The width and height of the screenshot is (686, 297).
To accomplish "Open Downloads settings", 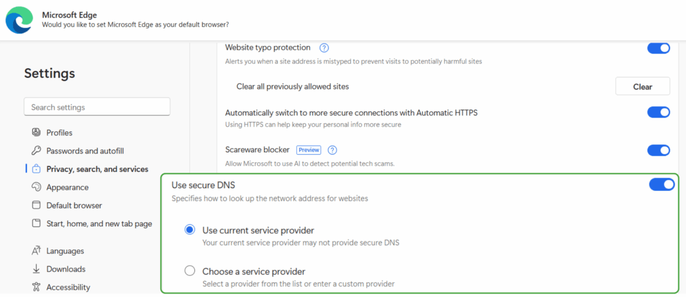I will coord(66,269).
